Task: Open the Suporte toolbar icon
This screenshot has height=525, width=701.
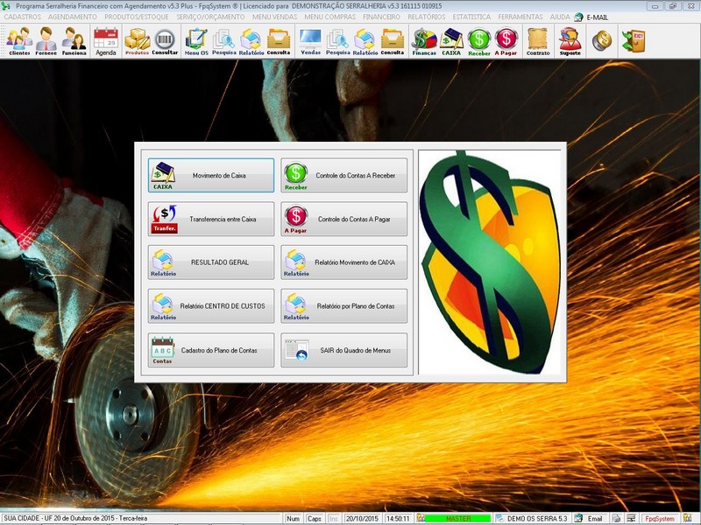Action: [570, 41]
